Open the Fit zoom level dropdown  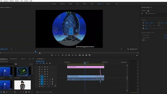13,49
